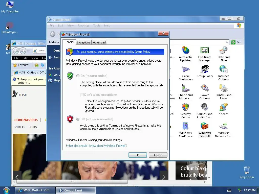Image resolution: width=259 pixels, height=194 pixels.
Task: Click the IE horizontal scrollbar thumb
Action: coord(72,182)
